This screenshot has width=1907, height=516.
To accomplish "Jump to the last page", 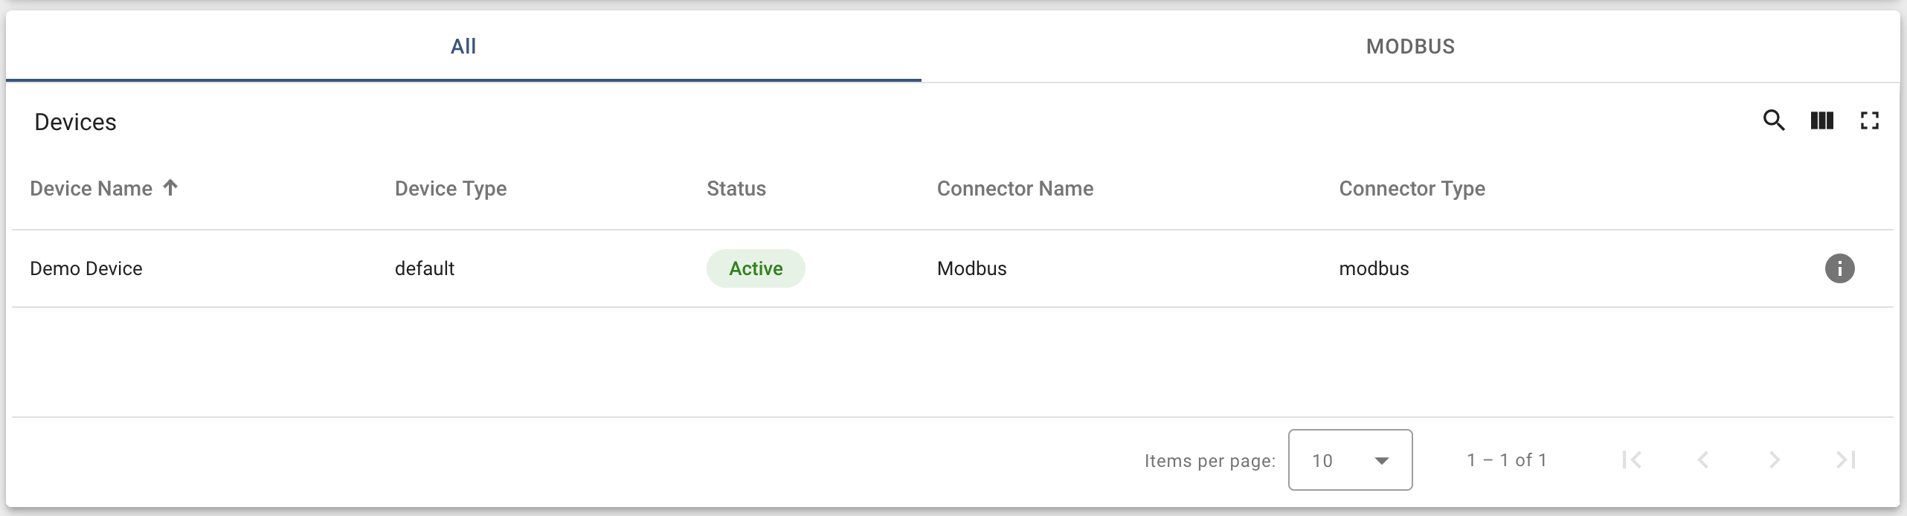I will tap(1845, 460).
